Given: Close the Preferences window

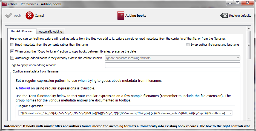Looking at the screenshot, I should [247, 3].
